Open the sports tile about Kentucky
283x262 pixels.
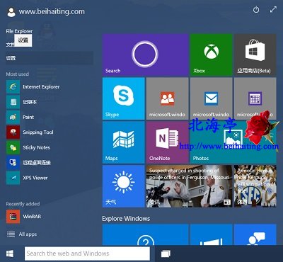tap(255, 186)
